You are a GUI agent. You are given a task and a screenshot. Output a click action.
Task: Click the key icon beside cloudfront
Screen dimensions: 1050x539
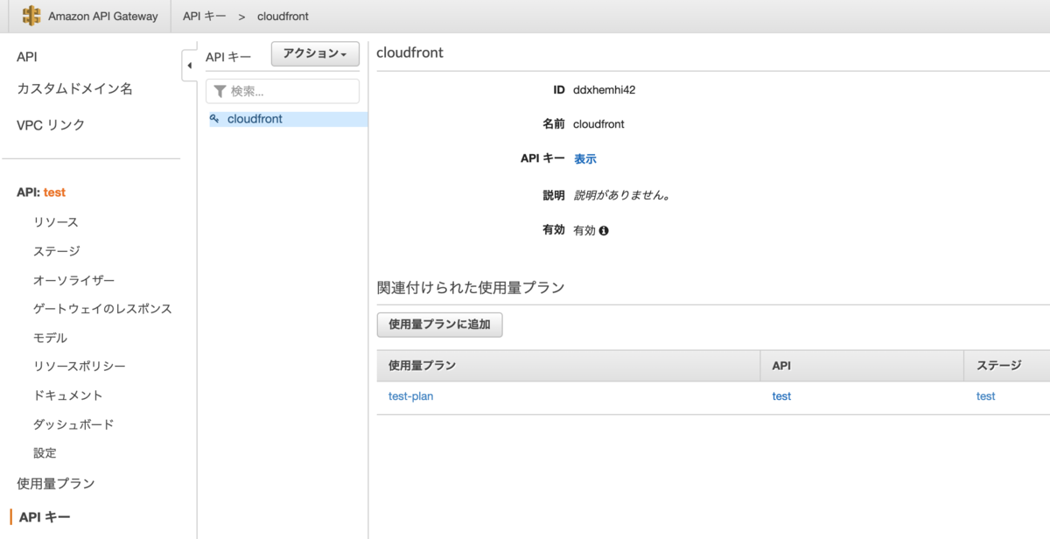[215, 119]
